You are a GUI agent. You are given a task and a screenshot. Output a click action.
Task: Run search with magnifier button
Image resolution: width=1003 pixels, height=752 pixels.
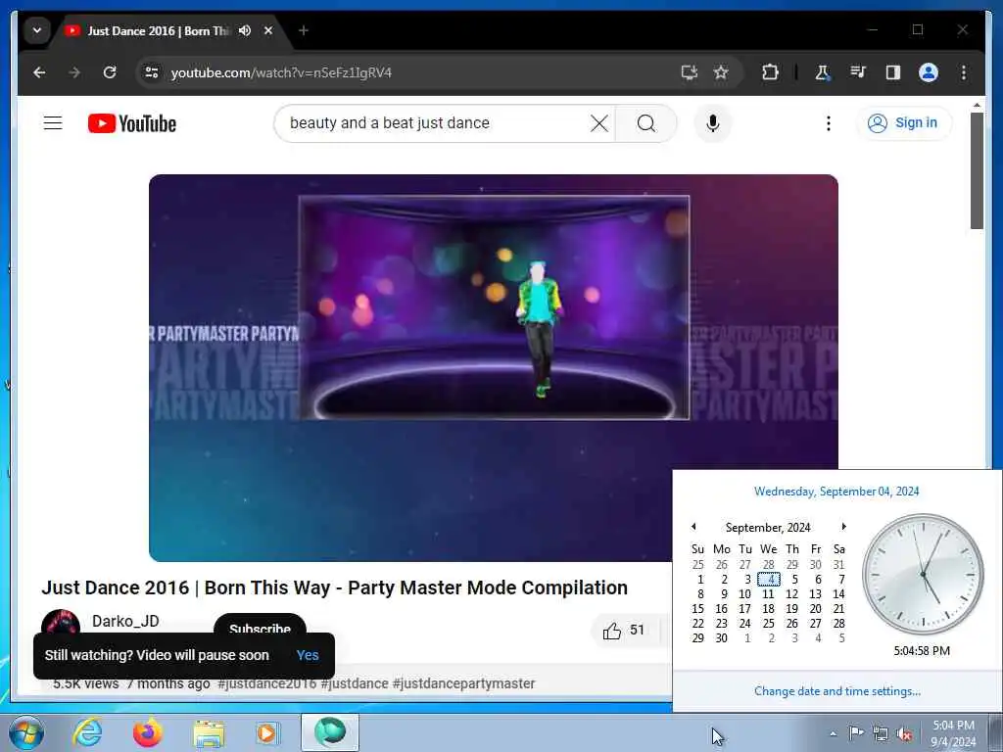click(646, 122)
